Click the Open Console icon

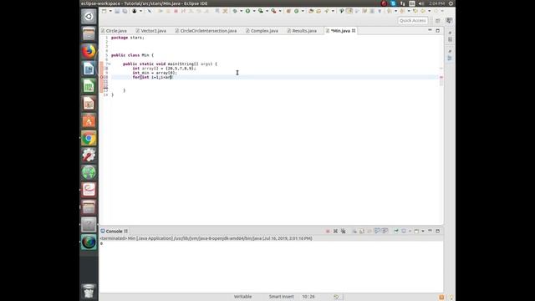tap(416, 231)
